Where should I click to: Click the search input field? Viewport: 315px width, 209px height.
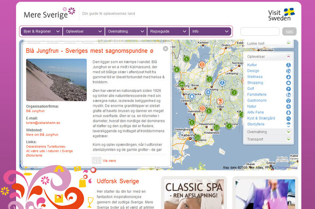(x=260, y=32)
